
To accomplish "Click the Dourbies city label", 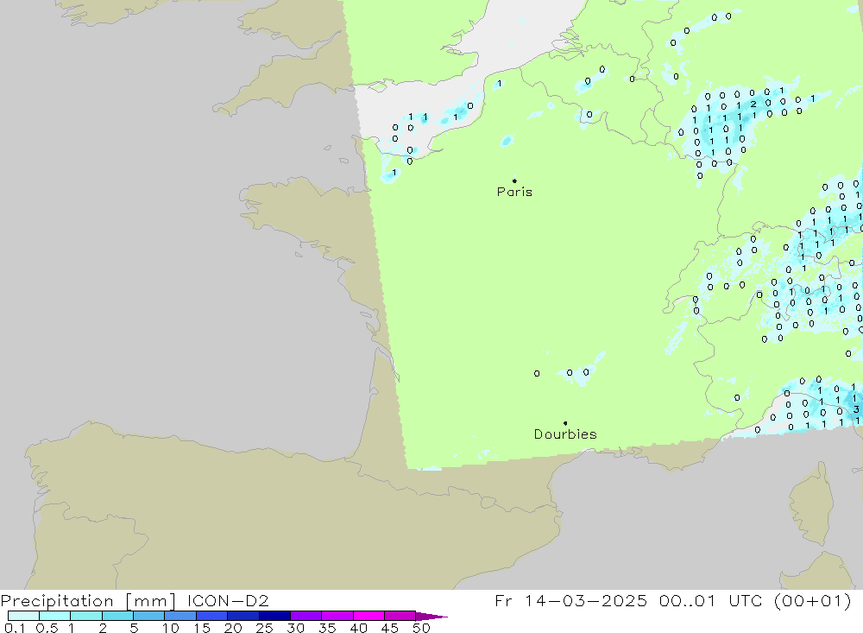I will 565,434.
